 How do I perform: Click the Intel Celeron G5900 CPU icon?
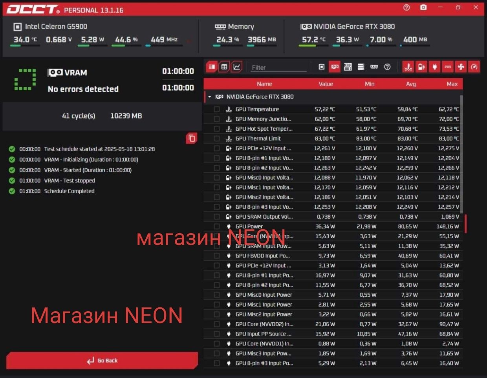17,27
